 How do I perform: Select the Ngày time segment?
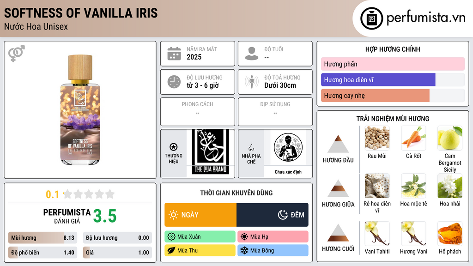coord(200,215)
